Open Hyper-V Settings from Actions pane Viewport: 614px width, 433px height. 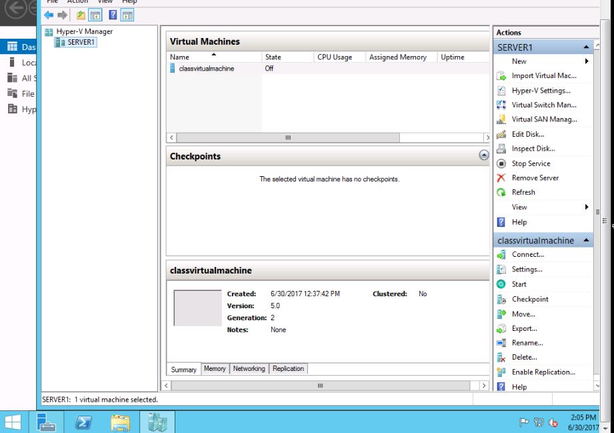(541, 91)
